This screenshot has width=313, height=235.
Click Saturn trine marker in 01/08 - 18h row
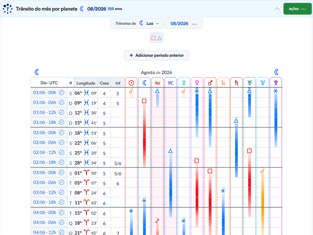[236, 121]
